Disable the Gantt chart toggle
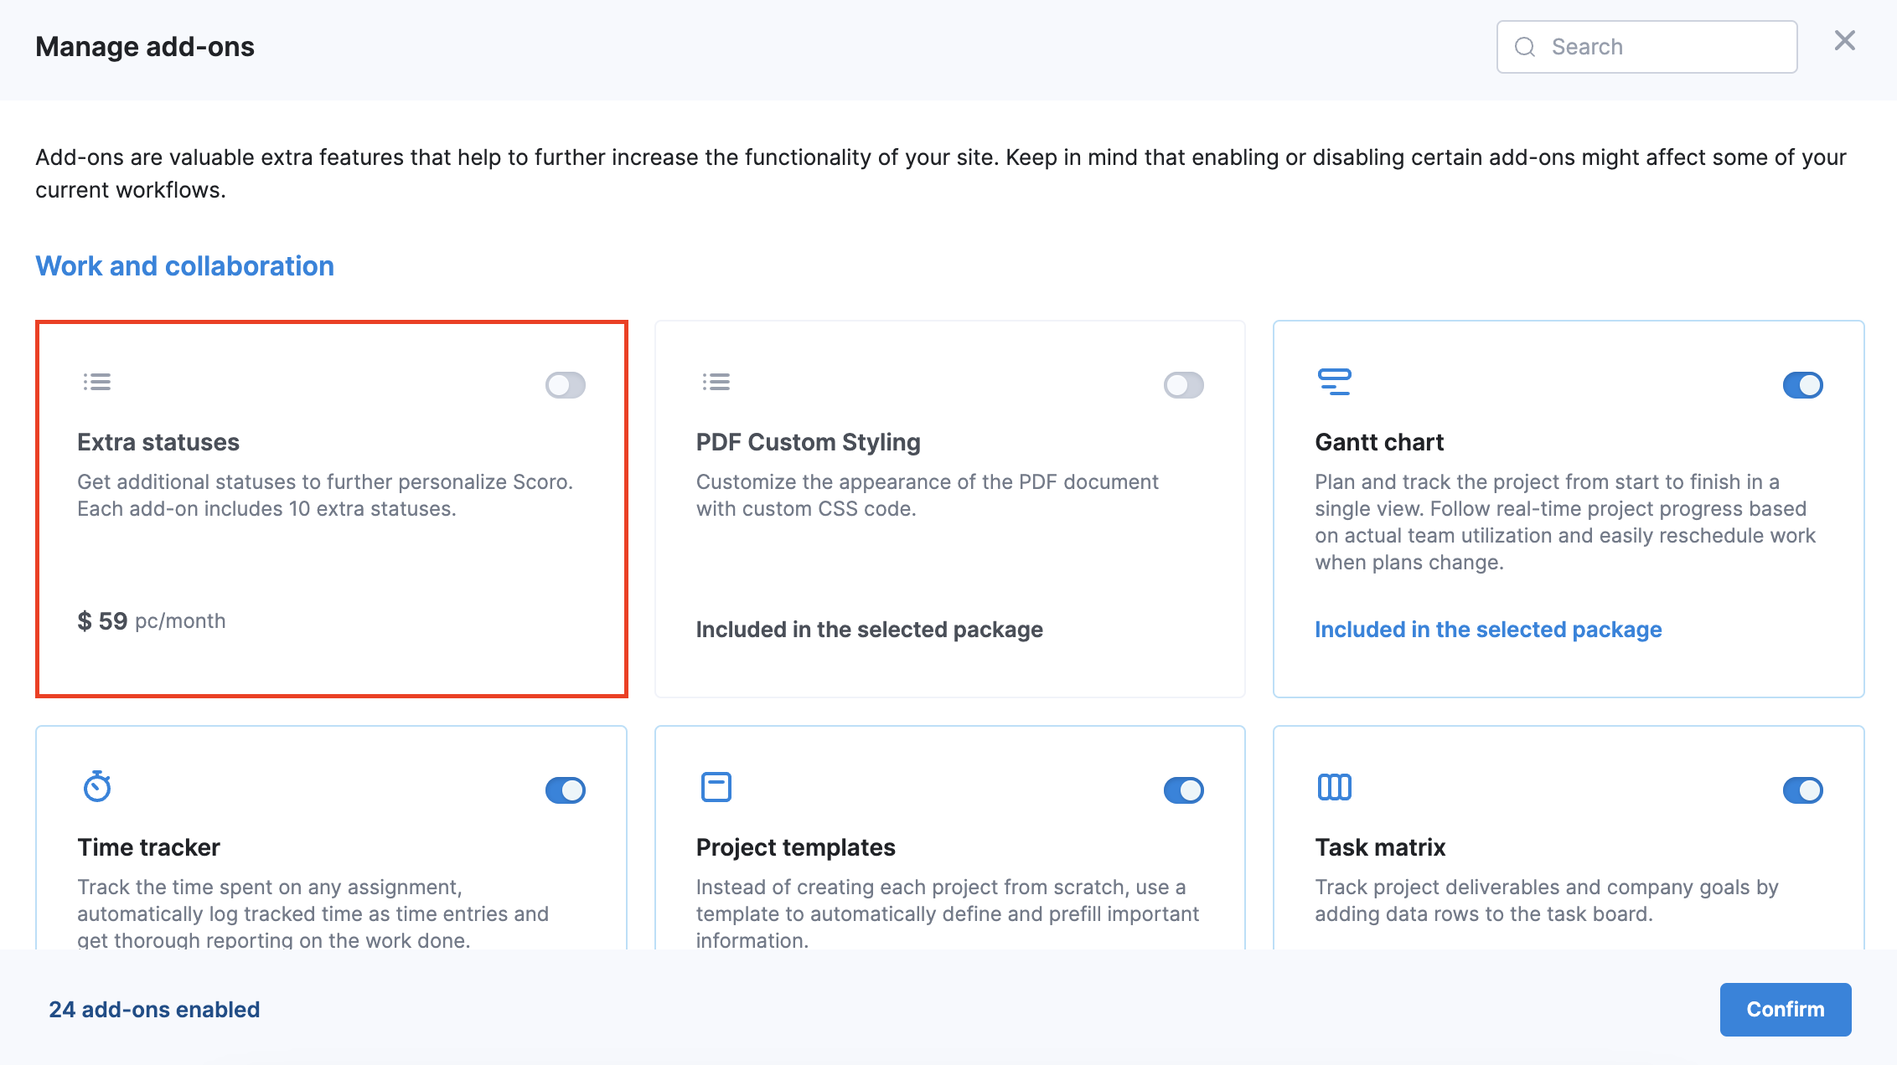Screen dimensions: 1897x1065 (x=1802, y=385)
